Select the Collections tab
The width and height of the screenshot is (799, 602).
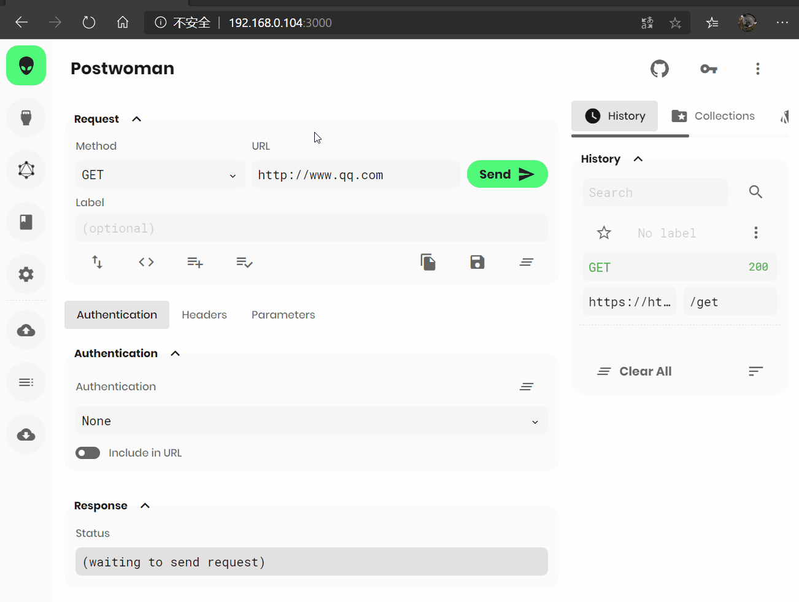tap(713, 116)
